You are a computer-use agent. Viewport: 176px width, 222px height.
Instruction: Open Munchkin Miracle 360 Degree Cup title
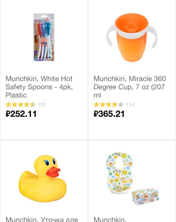pyautogui.click(x=130, y=87)
